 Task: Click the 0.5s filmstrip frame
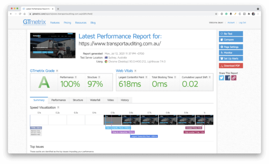(113, 120)
